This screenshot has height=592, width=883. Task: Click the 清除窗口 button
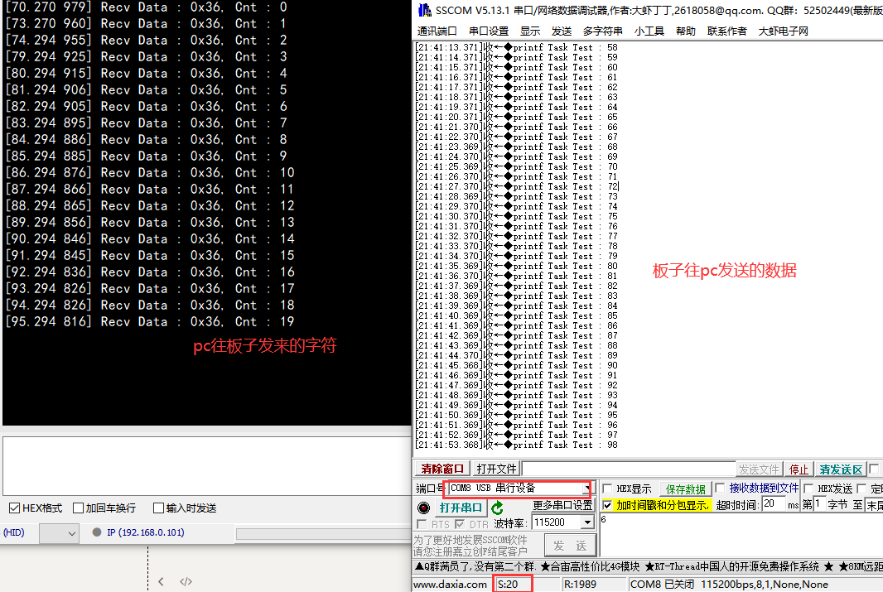pyautogui.click(x=442, y=469)
